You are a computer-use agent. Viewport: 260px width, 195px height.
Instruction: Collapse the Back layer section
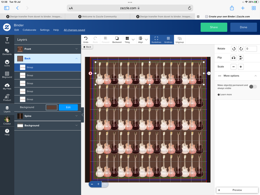tap(77, 59)
